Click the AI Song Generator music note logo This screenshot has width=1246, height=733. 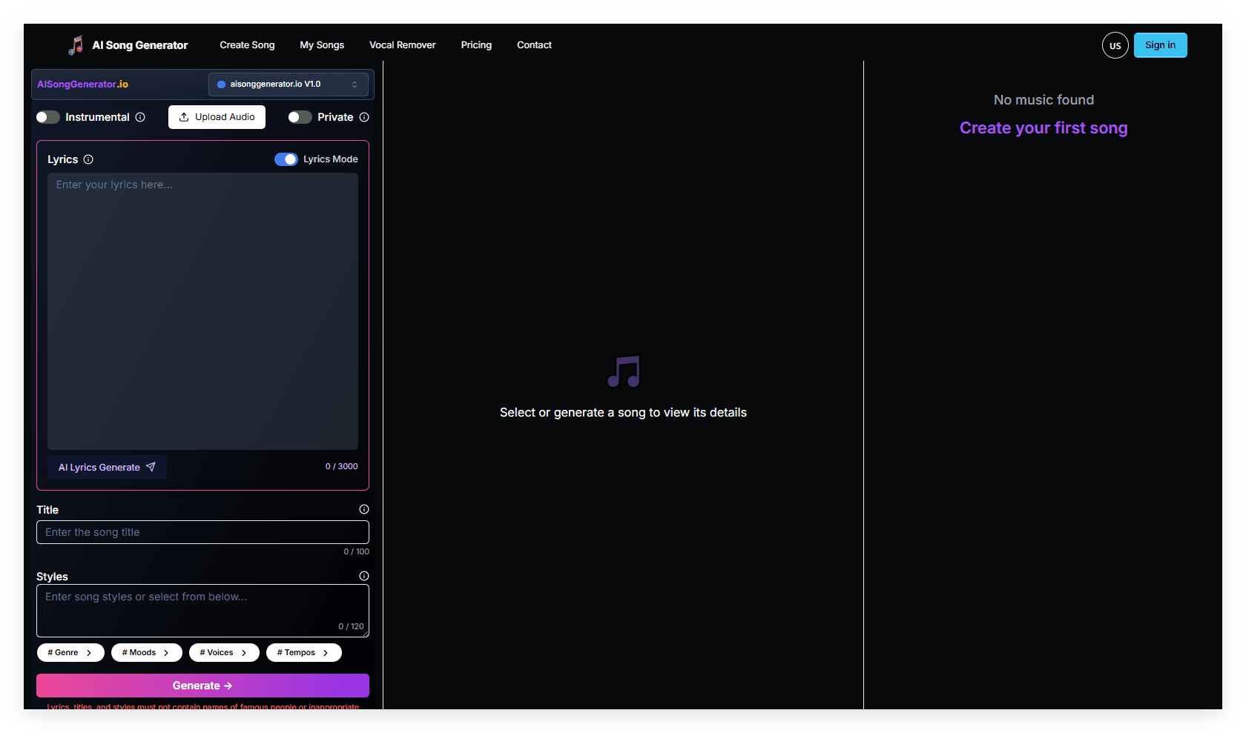pyautogui.click(x=76, y=45)
